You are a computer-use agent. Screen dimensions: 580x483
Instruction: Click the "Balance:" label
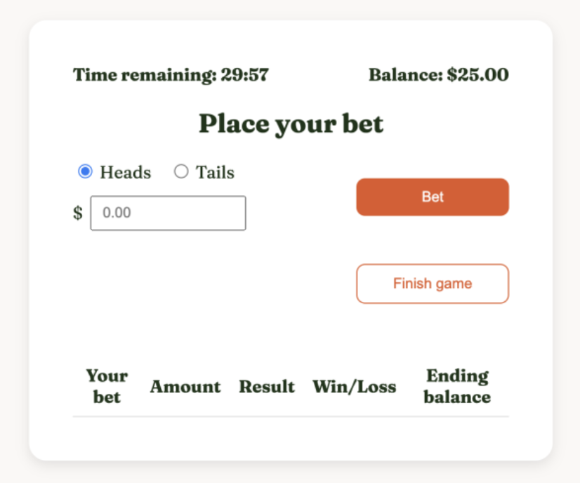tap(406, 75)
